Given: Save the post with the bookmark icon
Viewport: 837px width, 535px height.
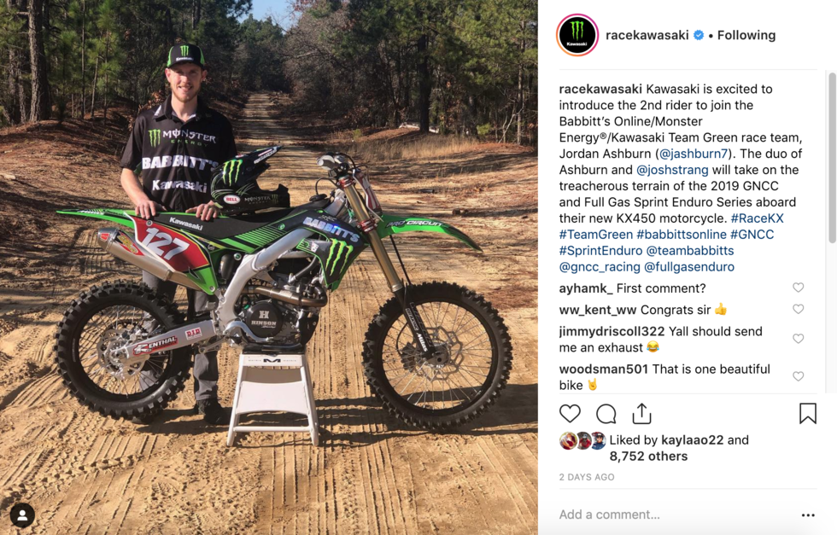Looking at the screenshot, I should click(x=808, y=413).
